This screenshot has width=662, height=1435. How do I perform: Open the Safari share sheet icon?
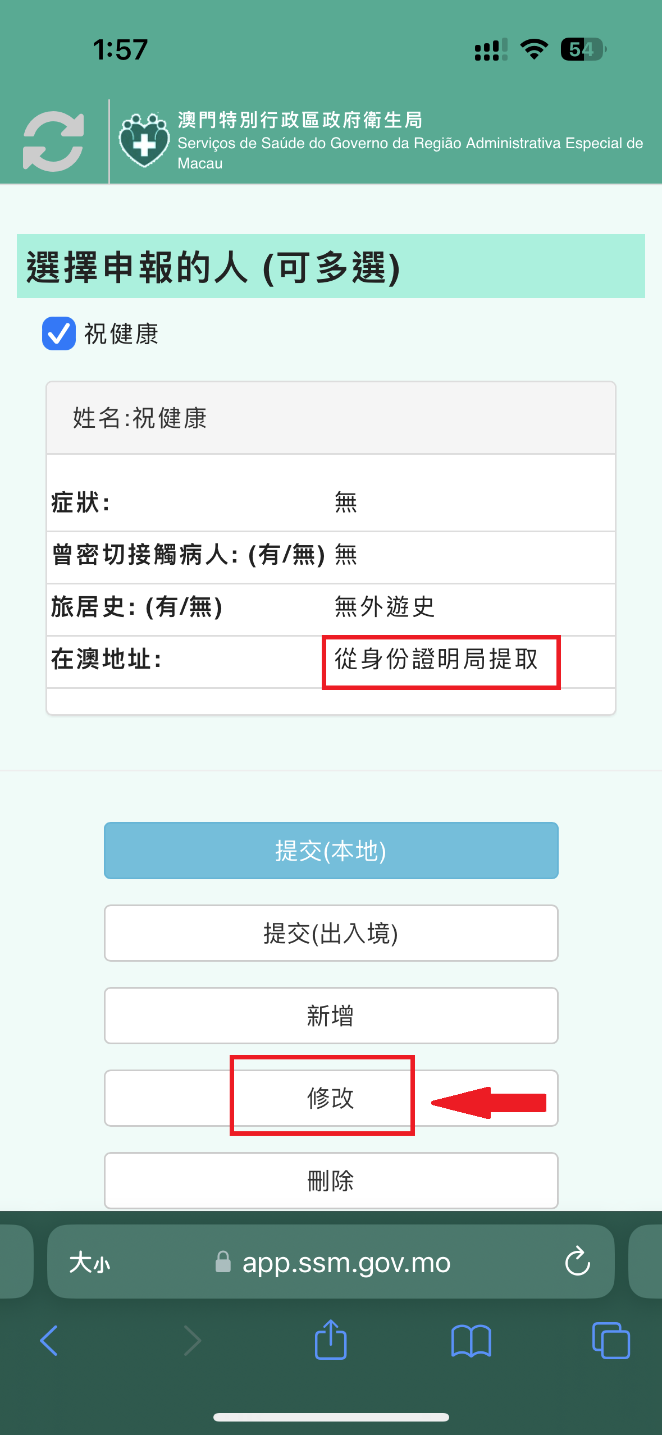tap(331, 1340)
